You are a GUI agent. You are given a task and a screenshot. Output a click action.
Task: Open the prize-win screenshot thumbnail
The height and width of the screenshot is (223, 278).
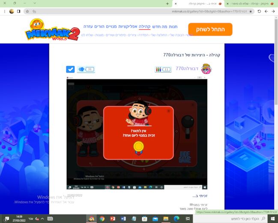pyautogui.click(x=137, y=133)
